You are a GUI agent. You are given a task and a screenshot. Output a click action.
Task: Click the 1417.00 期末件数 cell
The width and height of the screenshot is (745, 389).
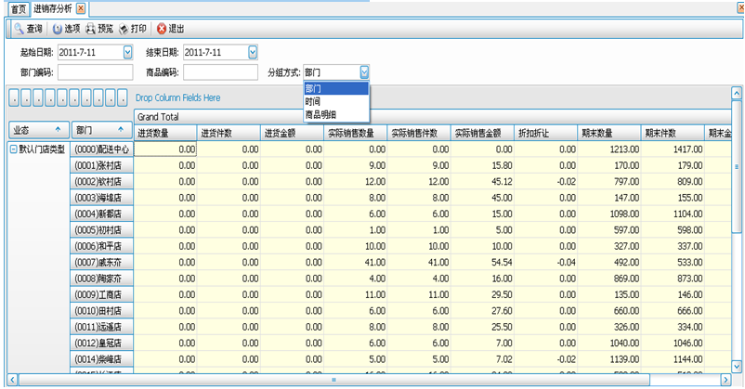[673, 149]
